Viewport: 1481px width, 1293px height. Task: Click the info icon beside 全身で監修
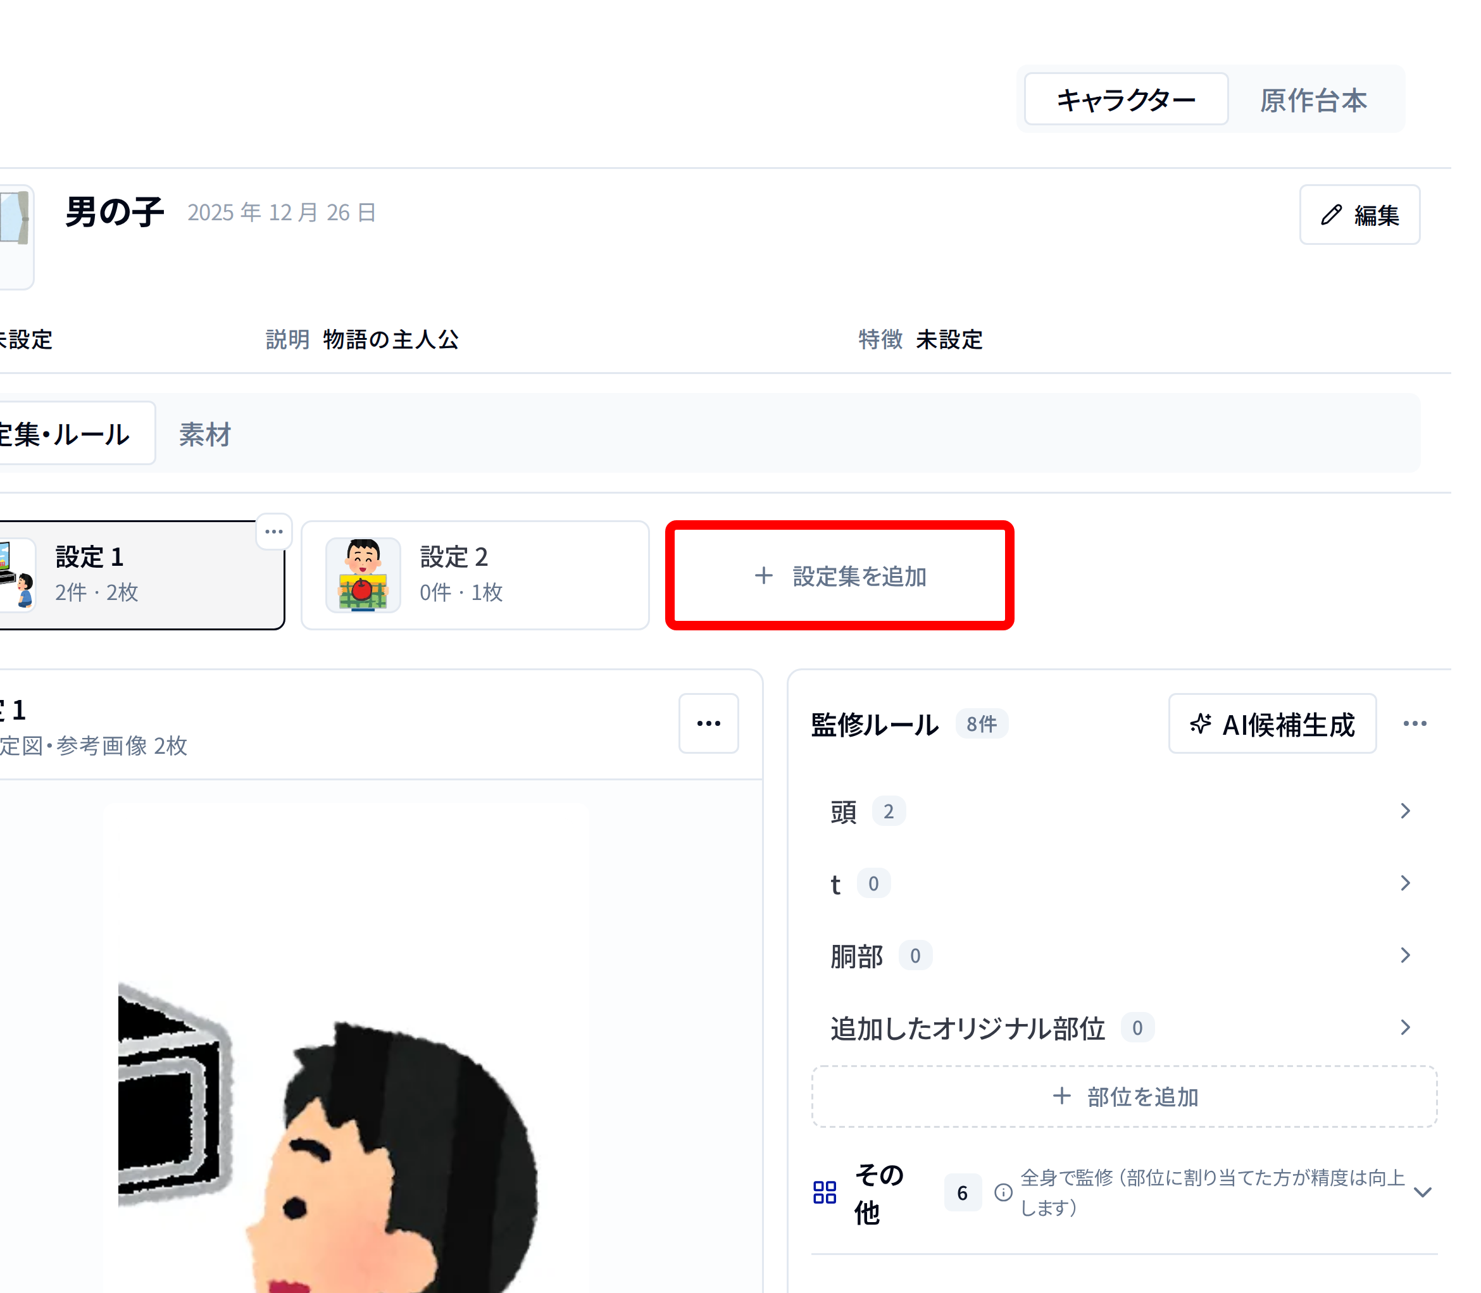(x=1003, y=1193)
